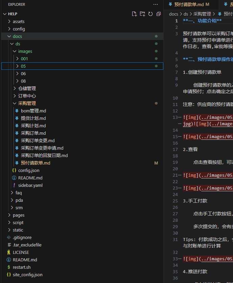Click the 采购管理 breadcrumb segment
Screen dimensions: 233x283
pos(202,14)
